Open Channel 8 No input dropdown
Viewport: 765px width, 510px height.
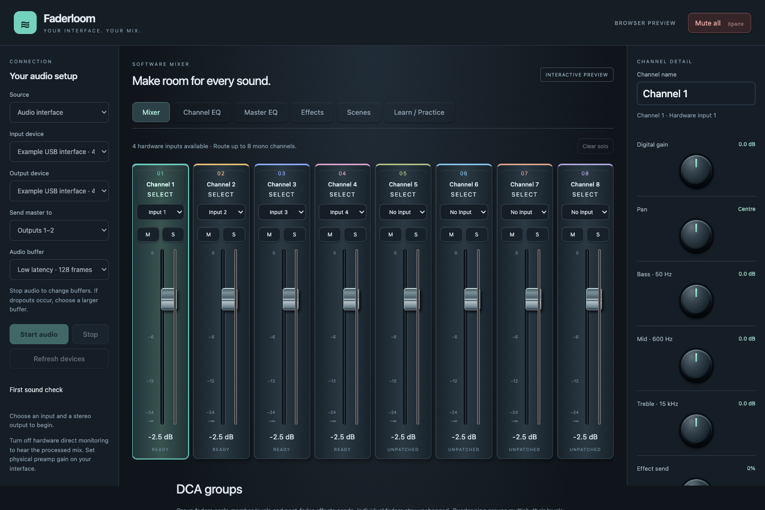[585, 212]
